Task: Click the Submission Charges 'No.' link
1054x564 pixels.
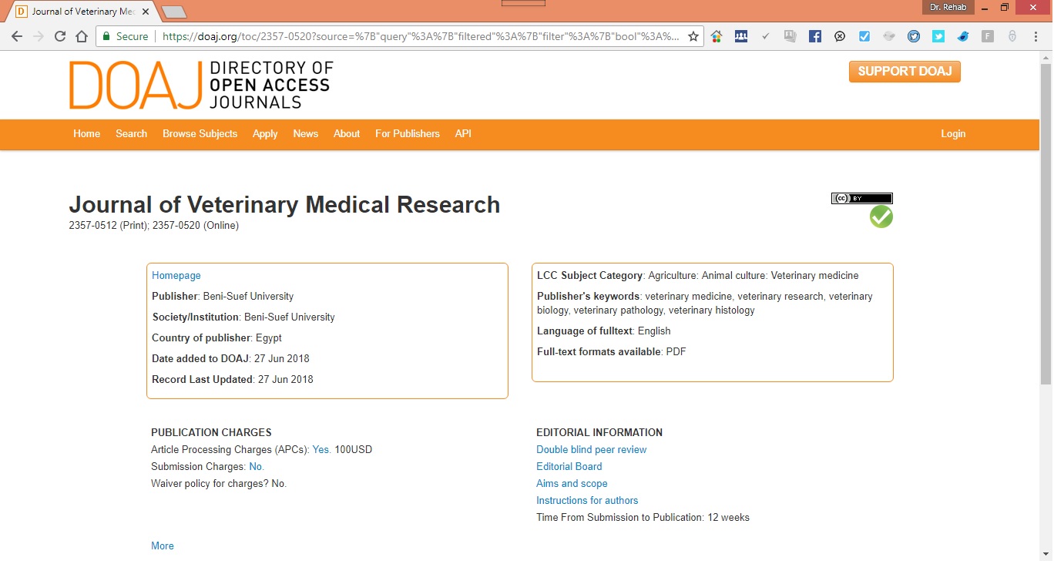Action: click(x=257, y=466)
